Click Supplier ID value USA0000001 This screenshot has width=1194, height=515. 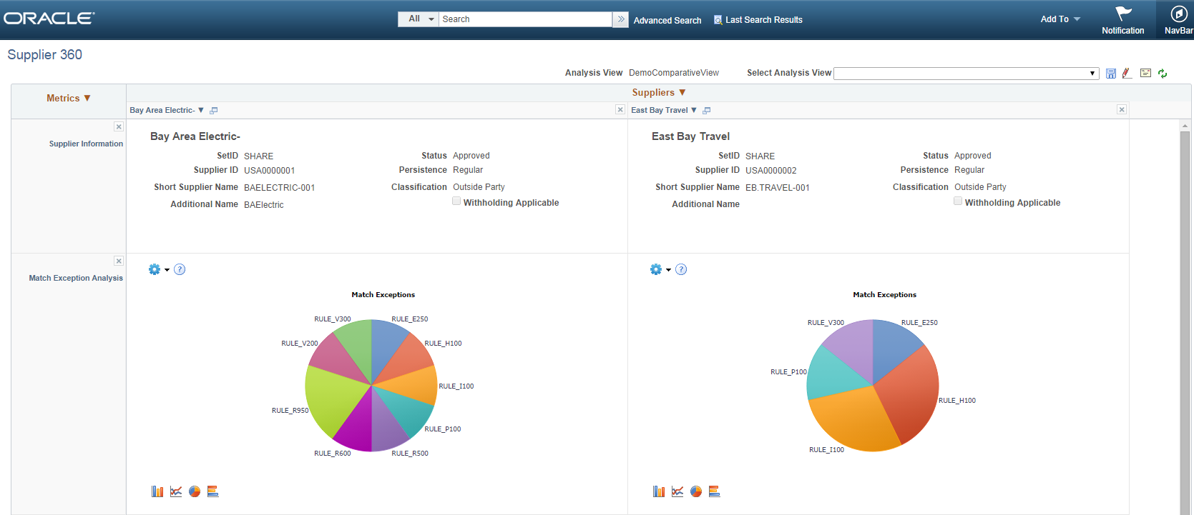(270, 171)
